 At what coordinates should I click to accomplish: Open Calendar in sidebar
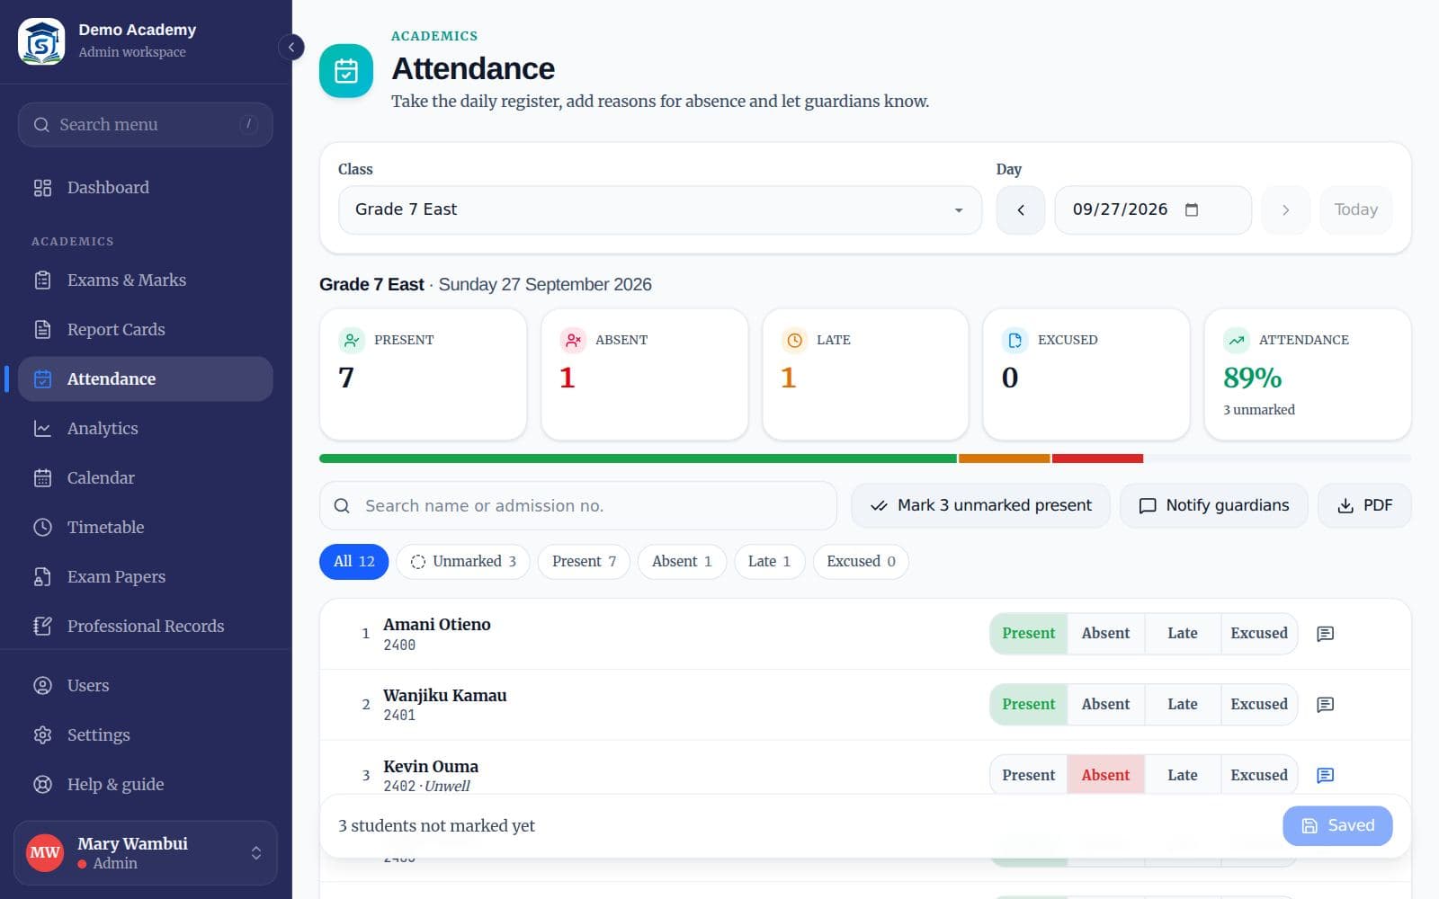[146, 478]
